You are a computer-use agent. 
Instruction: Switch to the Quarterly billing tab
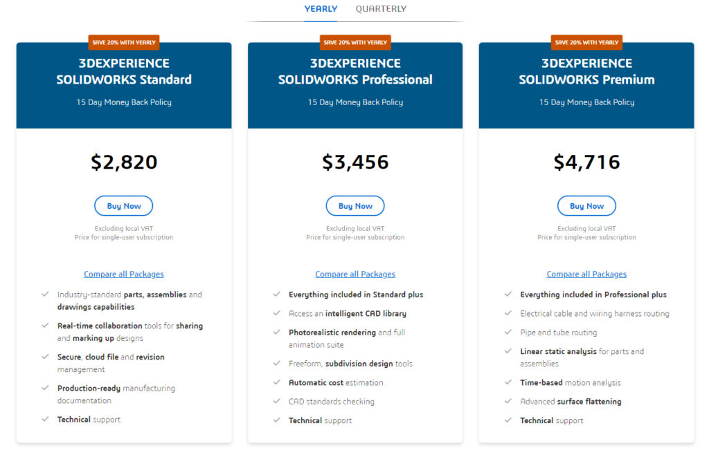(381, 8)
